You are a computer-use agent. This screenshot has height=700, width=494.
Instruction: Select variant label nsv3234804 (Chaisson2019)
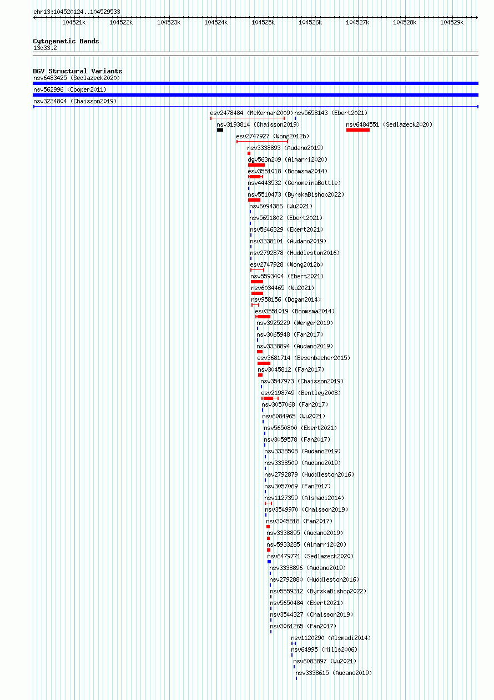[75, 101]
